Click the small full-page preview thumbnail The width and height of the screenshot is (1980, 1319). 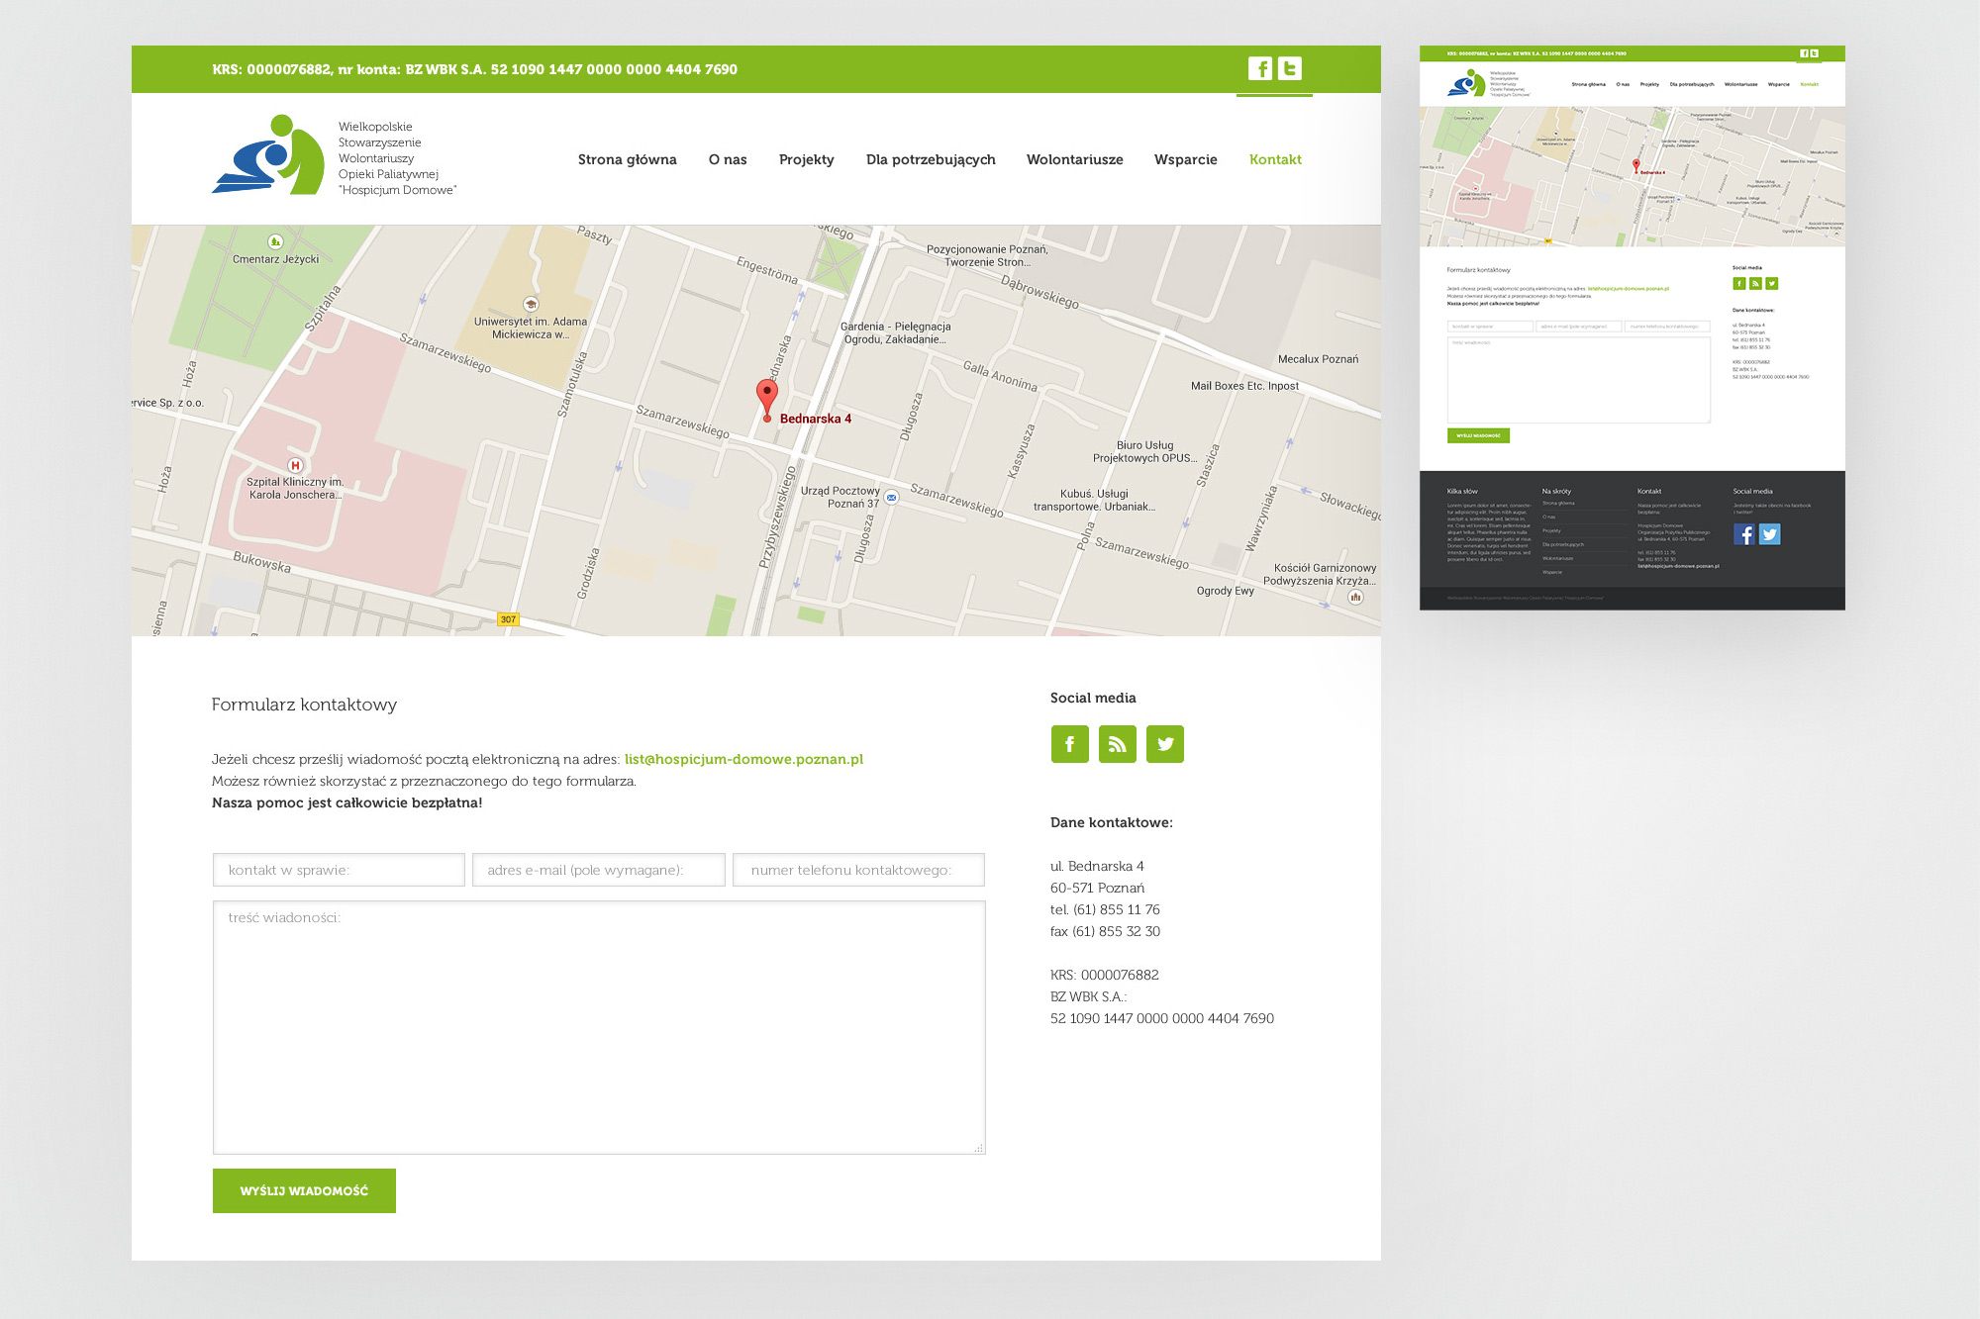click(x=1632, y=328)
